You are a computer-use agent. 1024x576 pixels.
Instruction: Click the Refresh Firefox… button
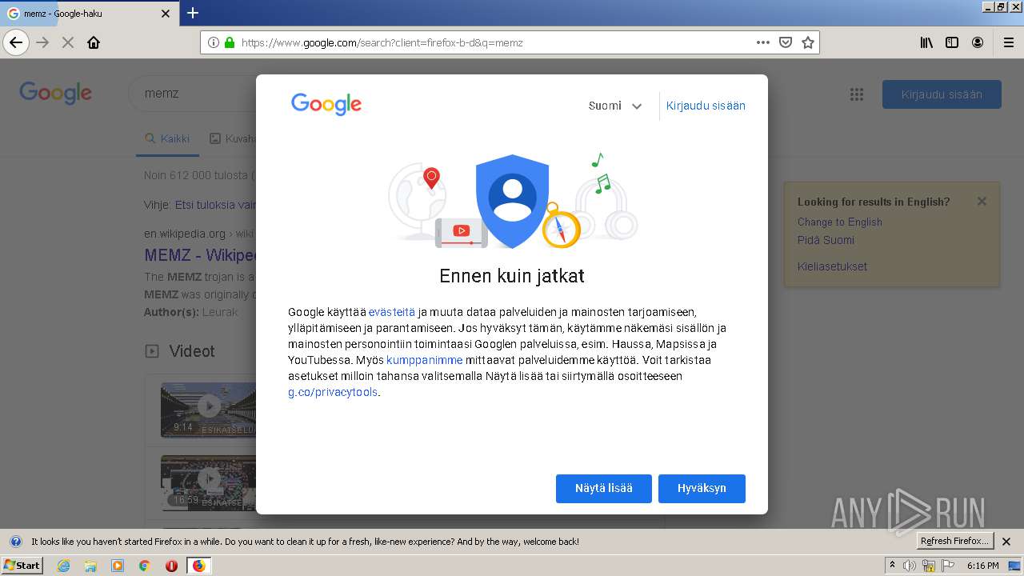coord(954,542)
